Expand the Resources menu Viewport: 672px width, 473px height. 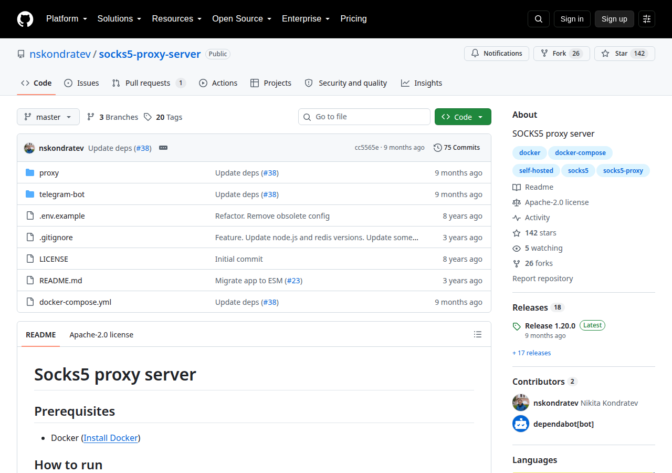[177, 19]
